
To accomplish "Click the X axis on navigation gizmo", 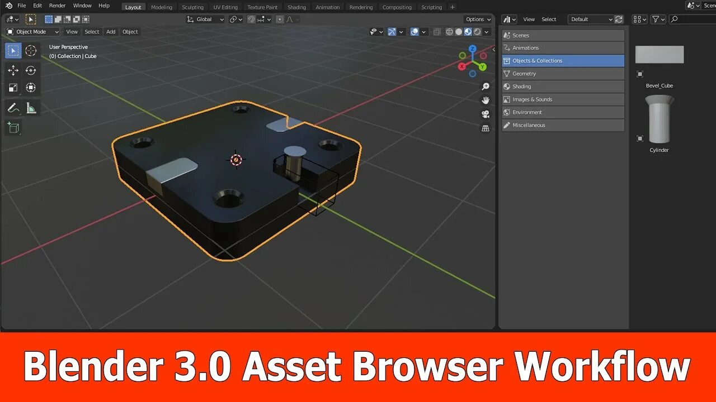I will pyautogui.click(x=462, y=66).
